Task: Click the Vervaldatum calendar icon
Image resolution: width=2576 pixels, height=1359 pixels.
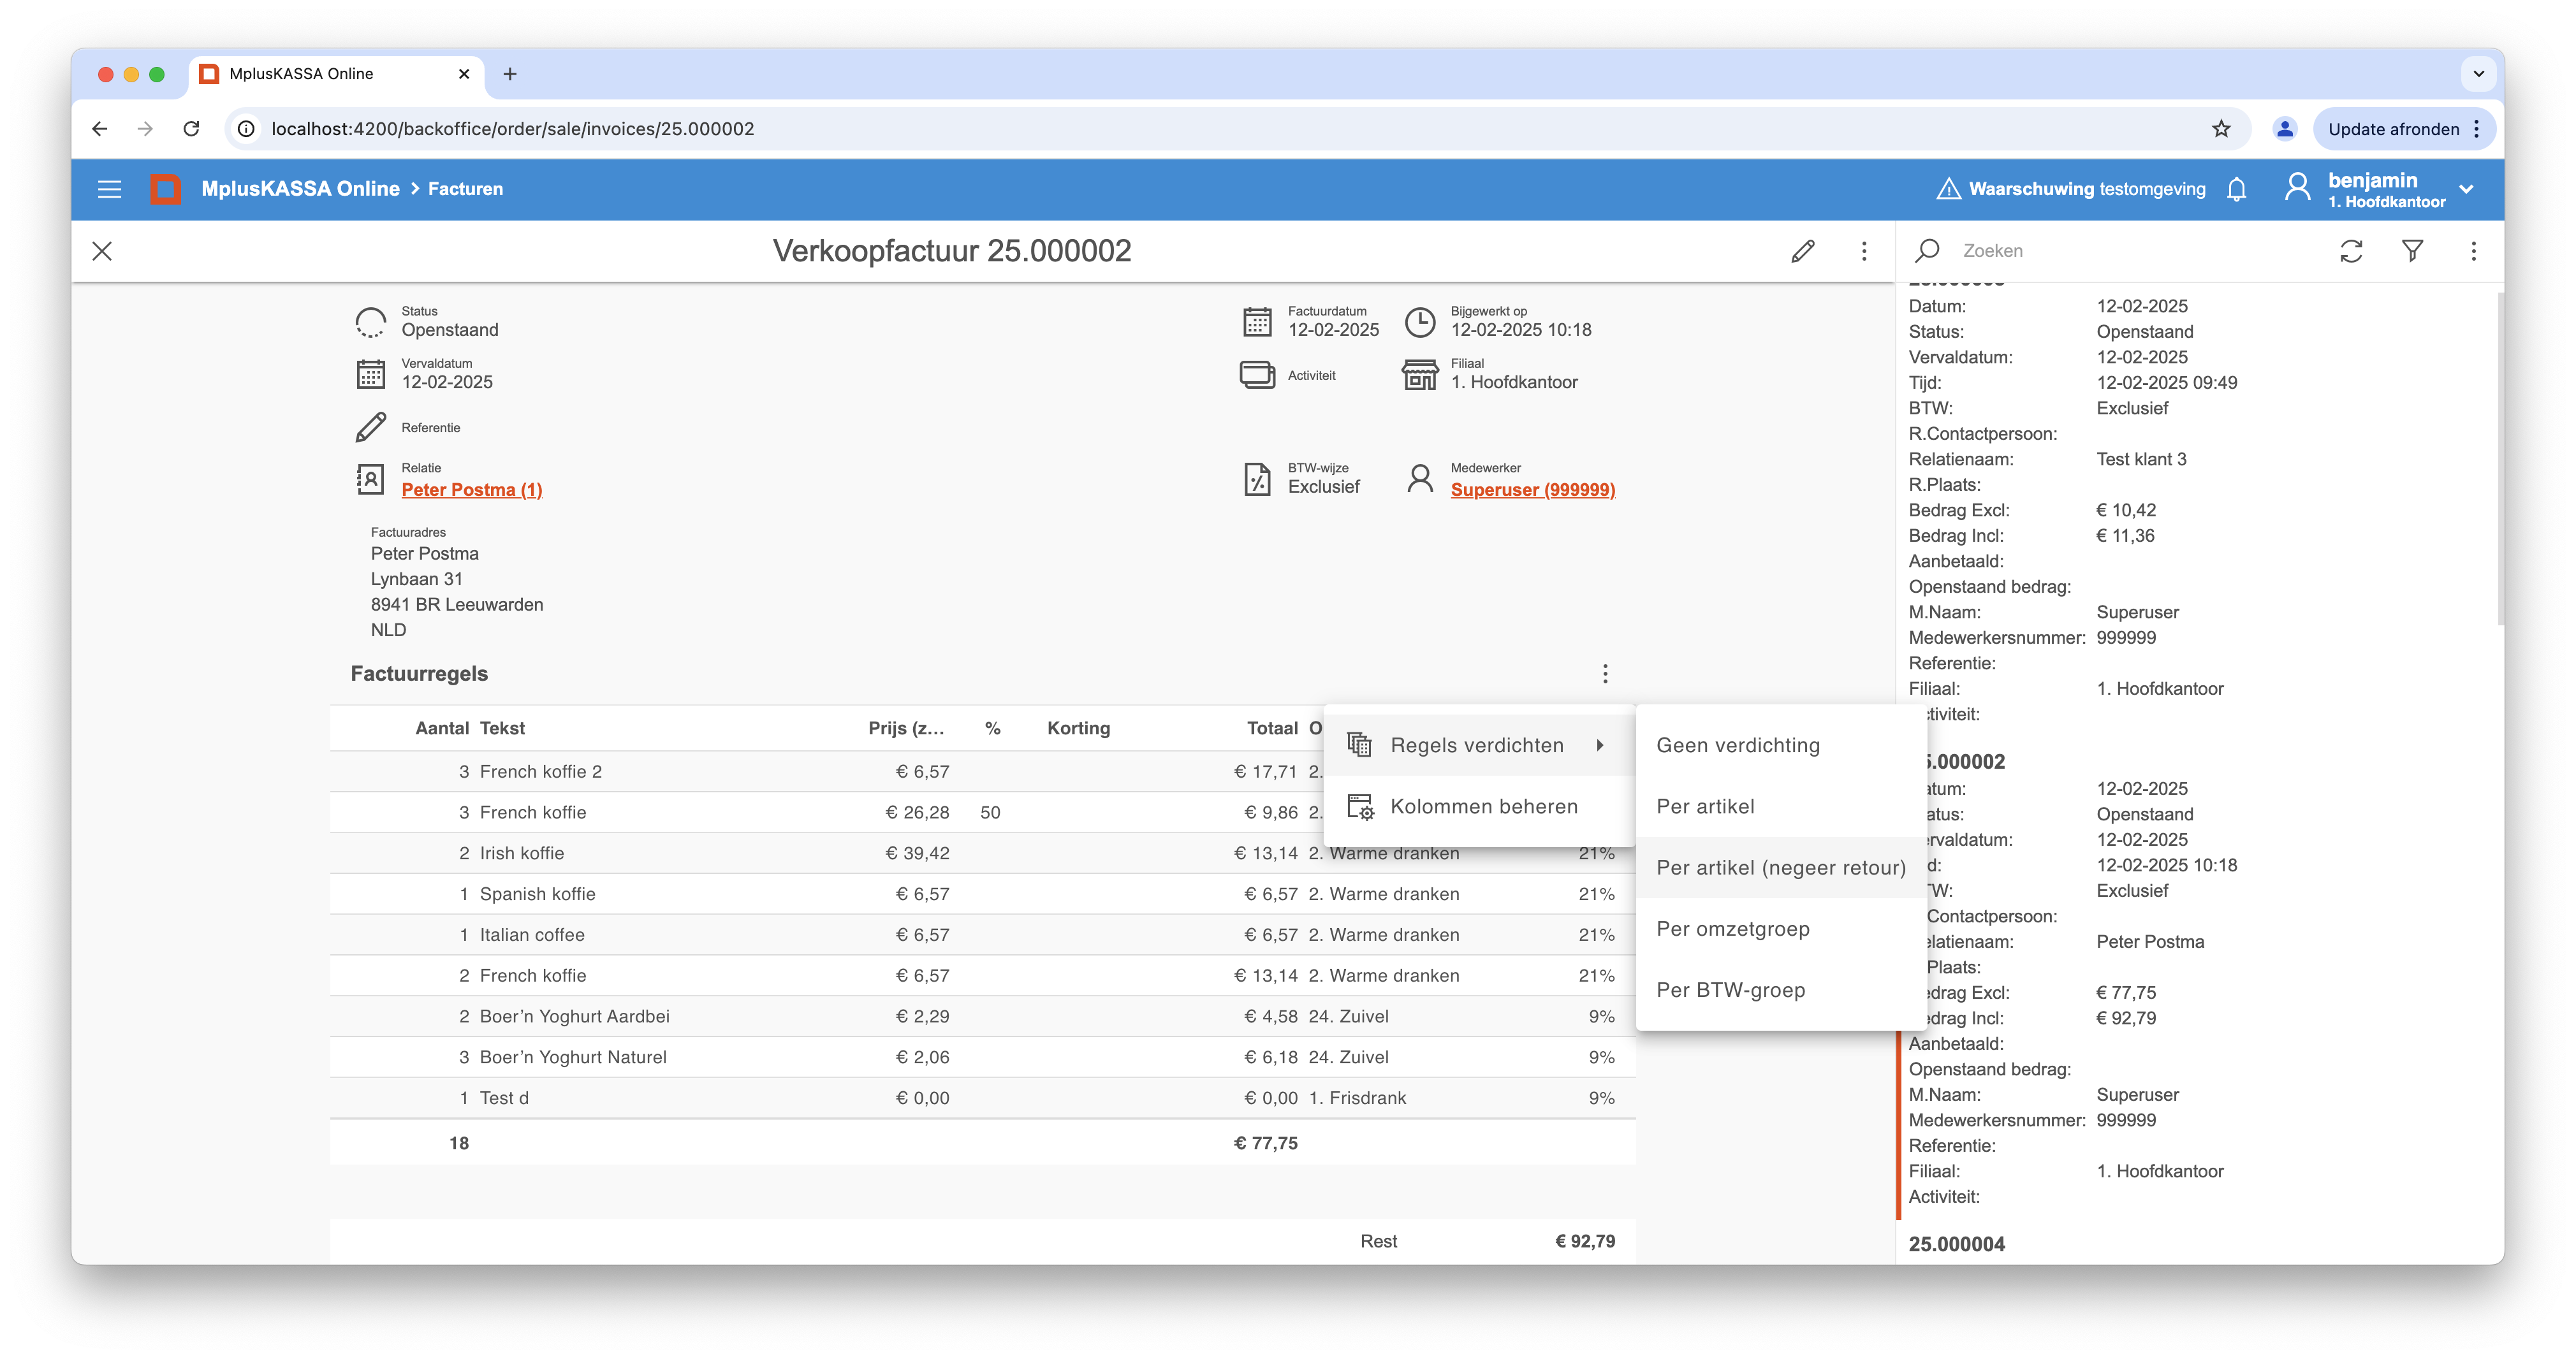Action: tap(370, 374)
